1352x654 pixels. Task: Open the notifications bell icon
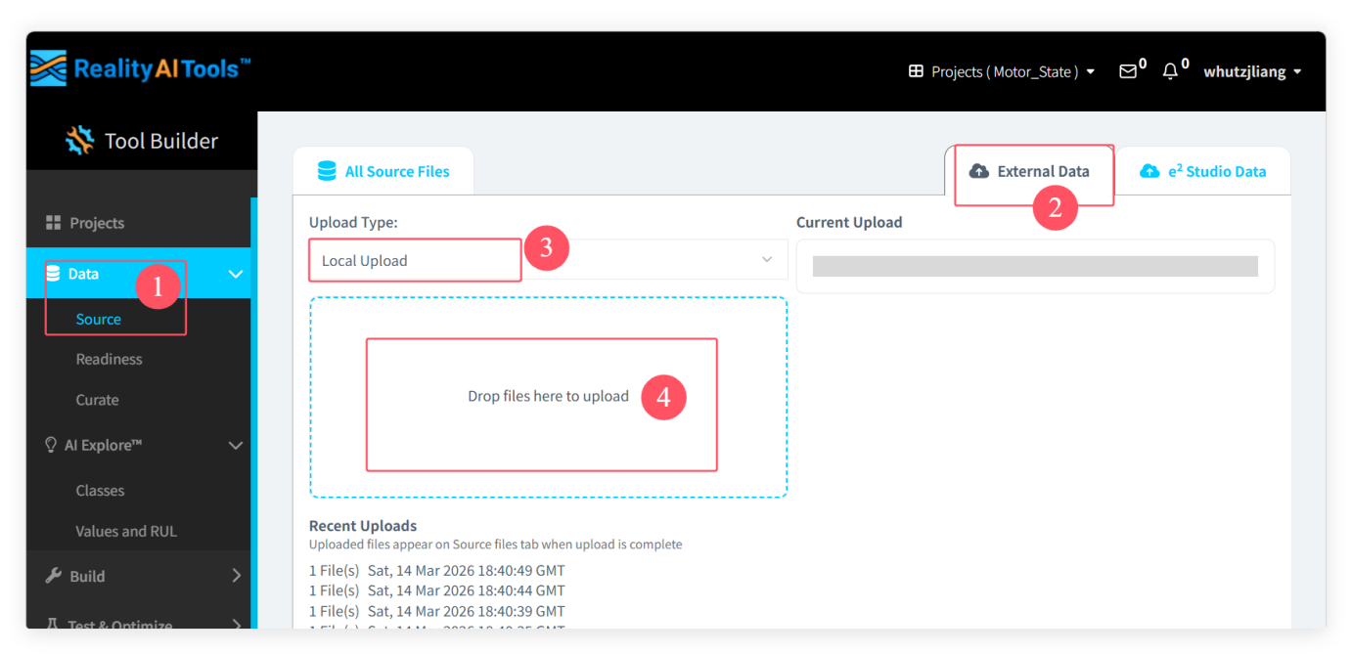1170,71
